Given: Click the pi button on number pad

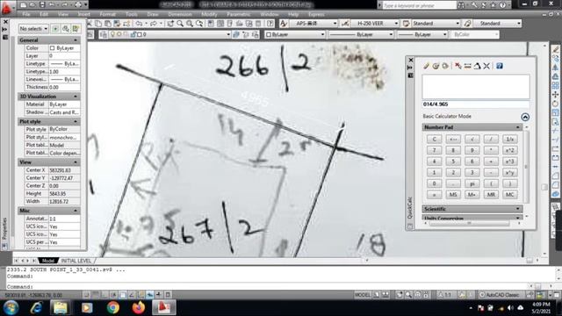Looking at the screenshot, I should coord(472,183).
